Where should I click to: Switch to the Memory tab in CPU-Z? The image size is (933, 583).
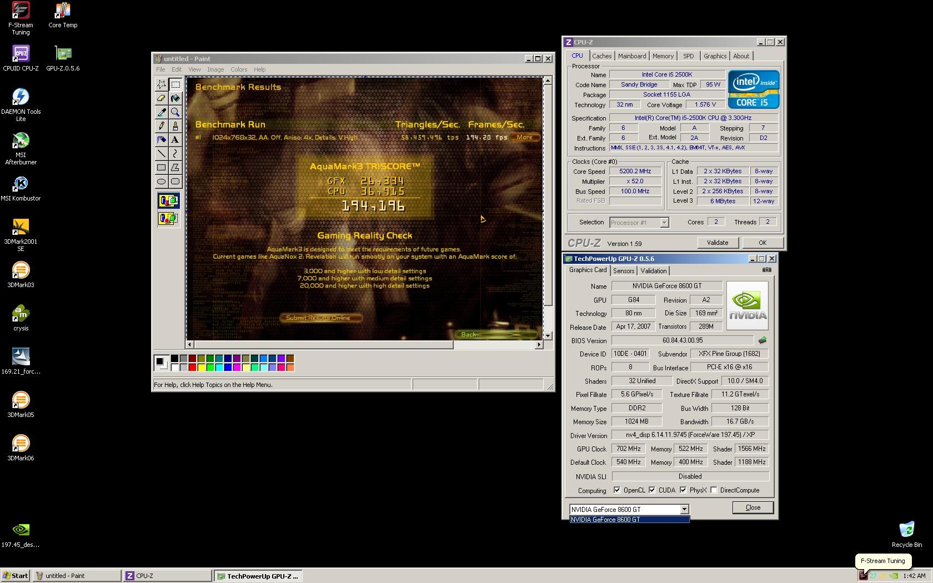tap(663, 56)
